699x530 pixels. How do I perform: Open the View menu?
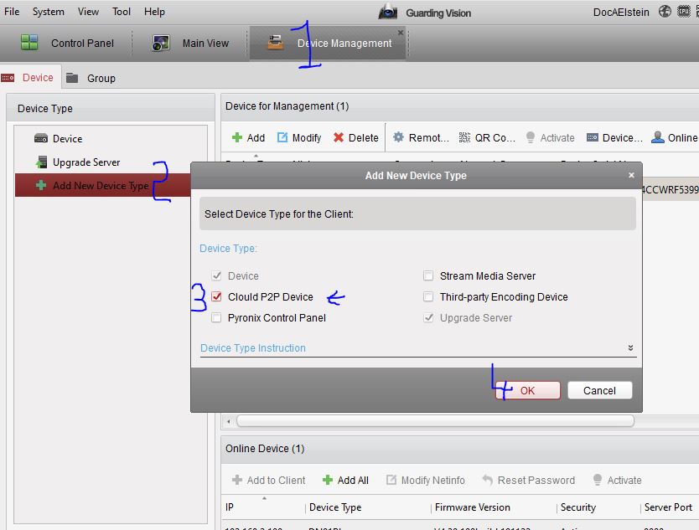click(x=88, y=12)
